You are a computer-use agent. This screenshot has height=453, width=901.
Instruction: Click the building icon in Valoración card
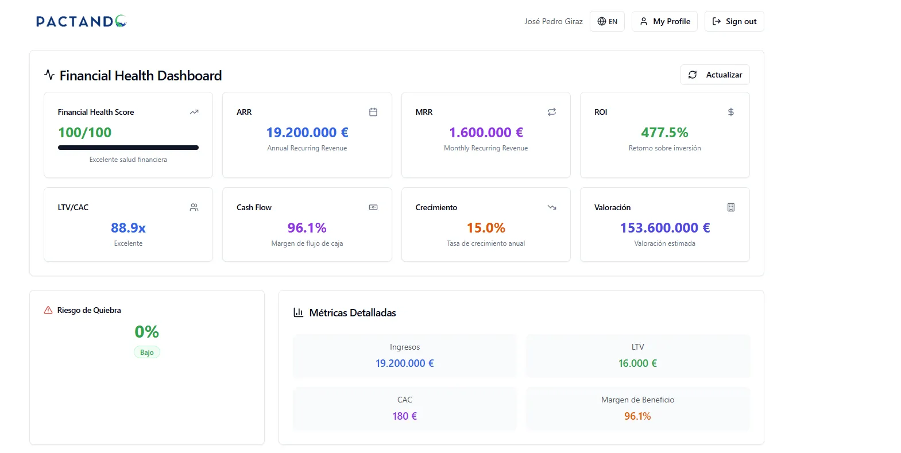[x=730, y=207]
